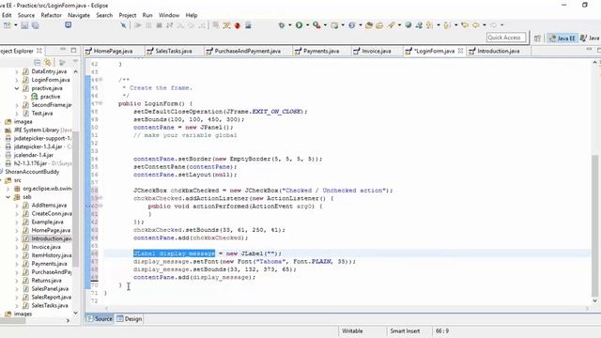Click the Back navigation arrow in toolbar

coord(476,25)
